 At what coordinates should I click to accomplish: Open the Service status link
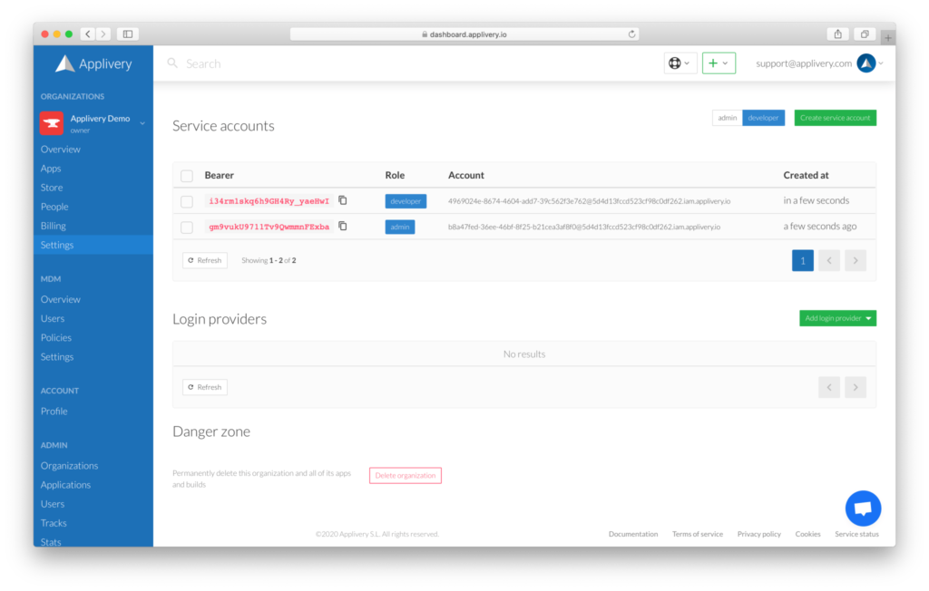pyautogui.click(x=856, y=534)
